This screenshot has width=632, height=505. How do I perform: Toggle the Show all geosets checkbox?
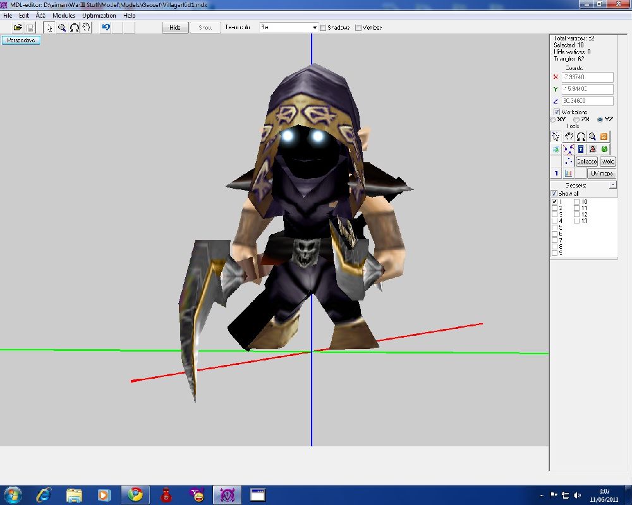pyautogui.click(x=554, y=194)
